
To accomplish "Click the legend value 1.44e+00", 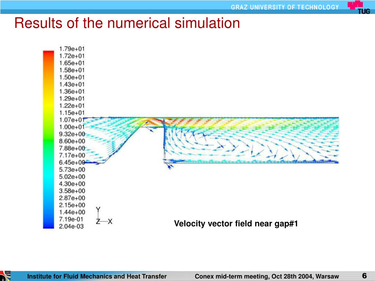I will pos(72,212).
